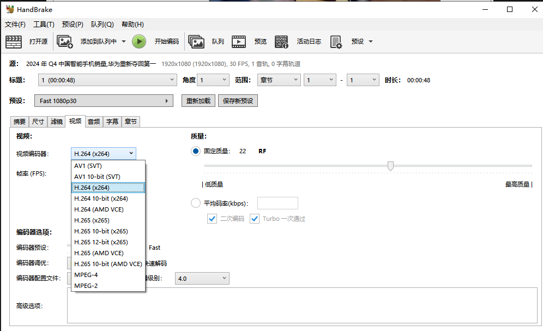Switch to the 尺寸 tab
Viewport: 543px width, 331px height.
(x=38, y=122)
